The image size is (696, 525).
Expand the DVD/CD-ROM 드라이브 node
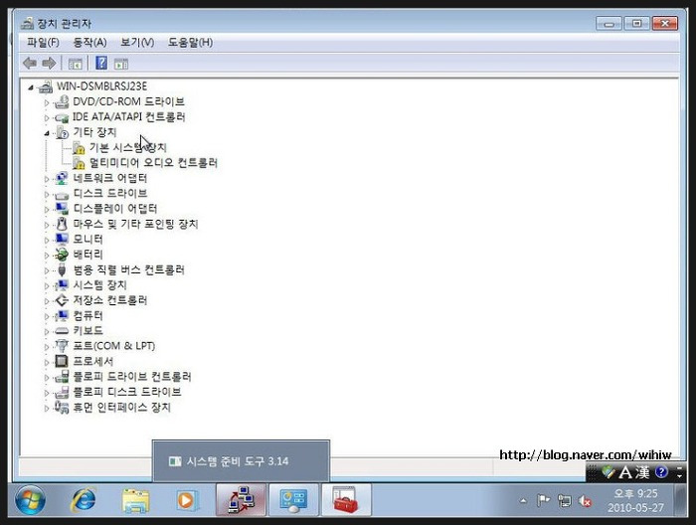coord(47,103)
